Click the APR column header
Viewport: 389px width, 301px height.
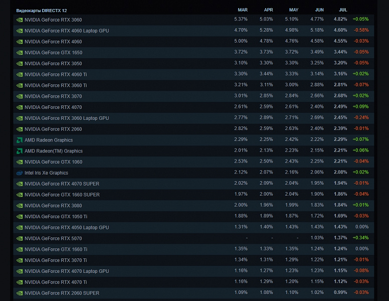tap(268, 10)
